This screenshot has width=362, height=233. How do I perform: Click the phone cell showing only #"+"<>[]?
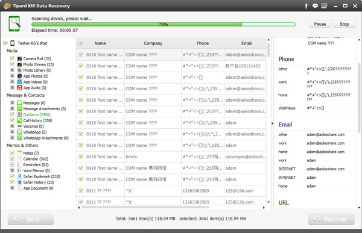pyautogui.click(x=203, y=78)
